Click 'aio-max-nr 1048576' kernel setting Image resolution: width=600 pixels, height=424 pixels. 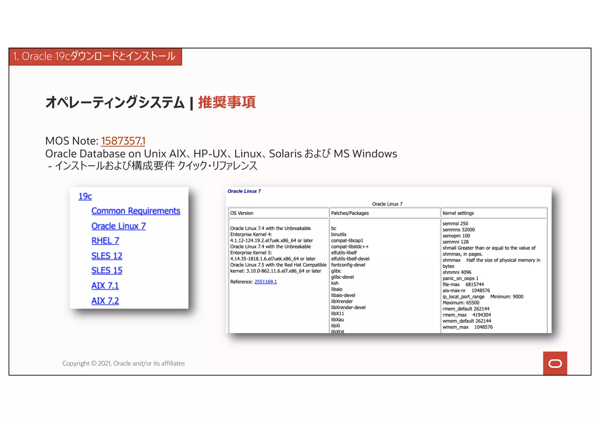(466, 291)
